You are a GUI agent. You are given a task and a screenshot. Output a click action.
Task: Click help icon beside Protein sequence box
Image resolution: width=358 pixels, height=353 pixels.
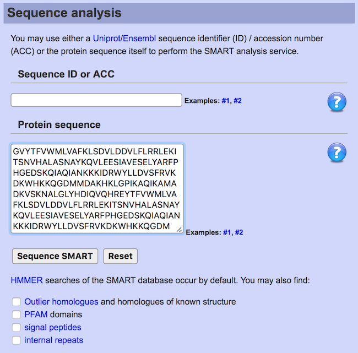tap(337, 153)
